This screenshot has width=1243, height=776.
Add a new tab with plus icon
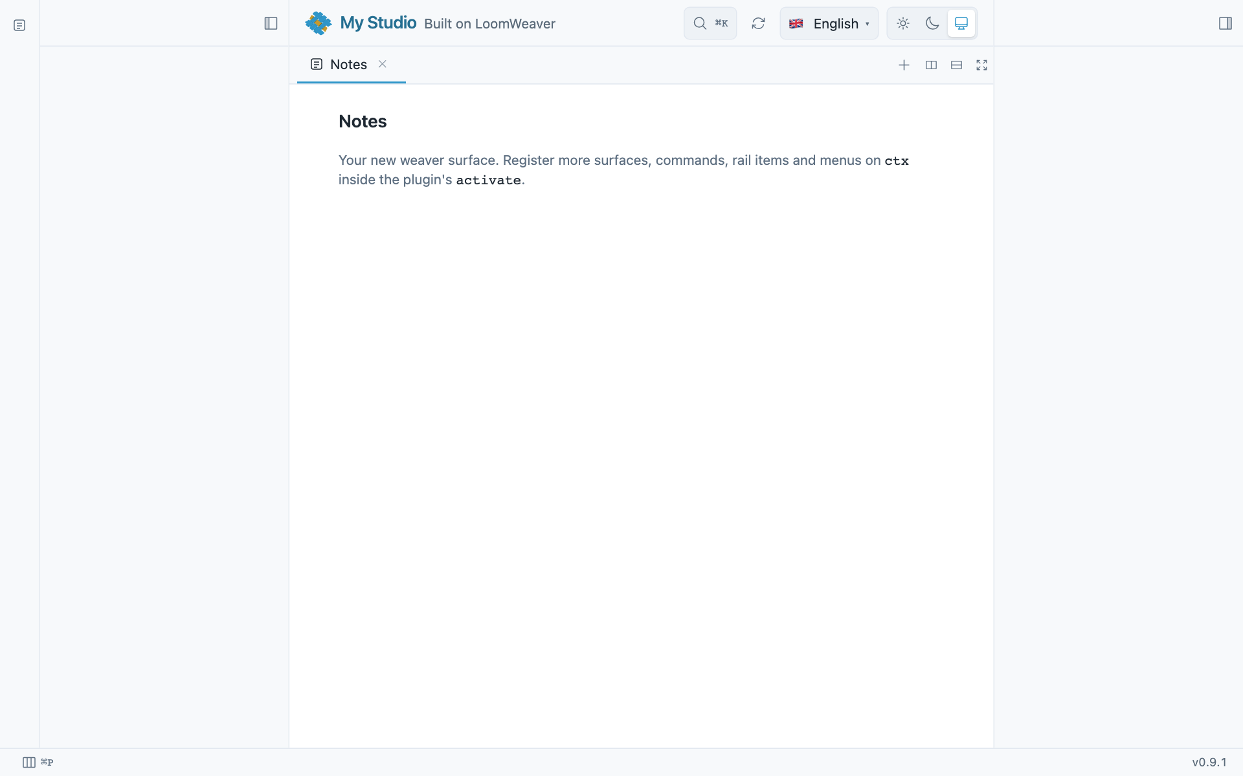(x=904, y=65)
